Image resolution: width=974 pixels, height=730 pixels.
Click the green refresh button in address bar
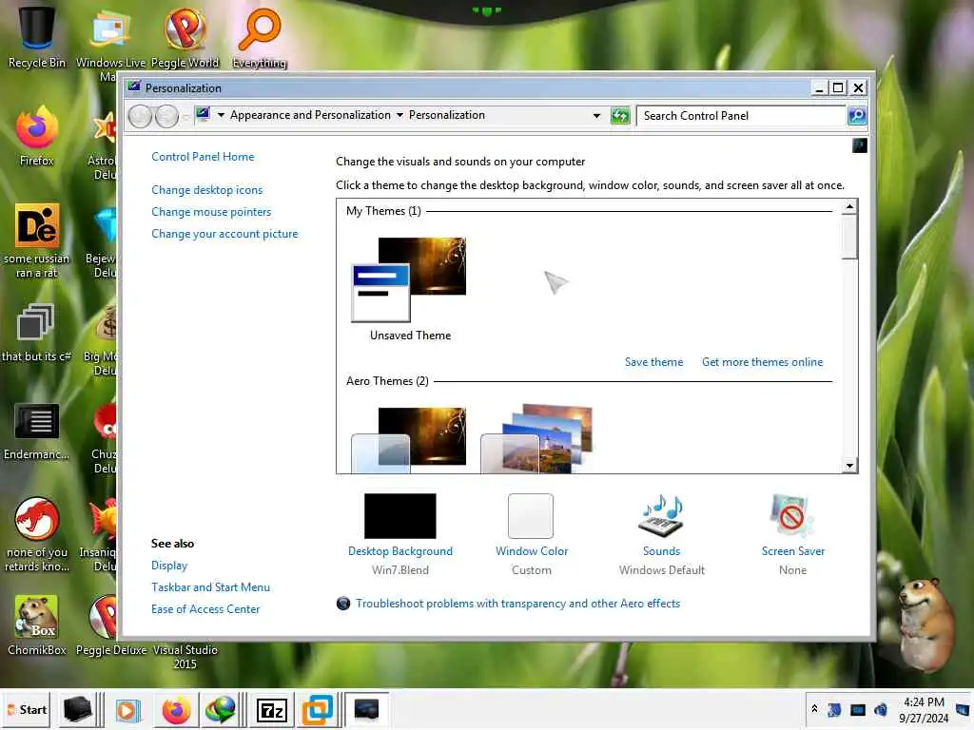pyautogui.click(x=620, y=115)
